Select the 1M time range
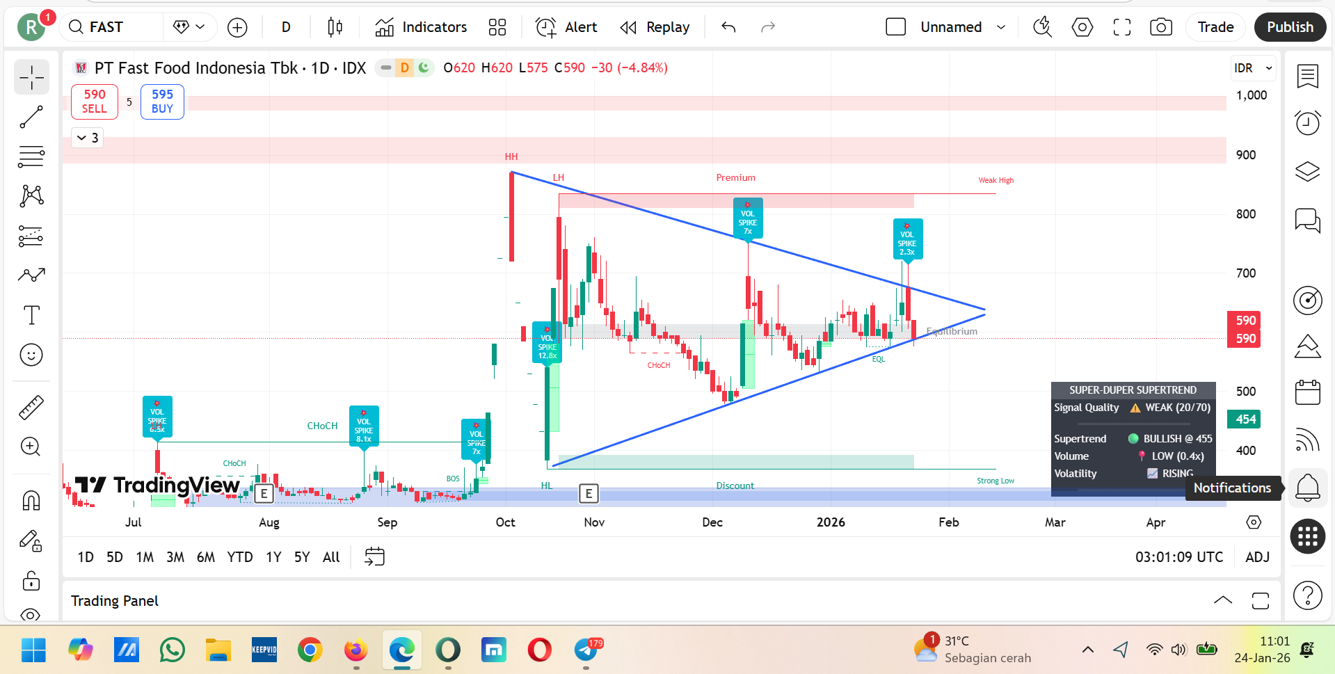This screenshot has height=674, width=1335. (145, 556)
